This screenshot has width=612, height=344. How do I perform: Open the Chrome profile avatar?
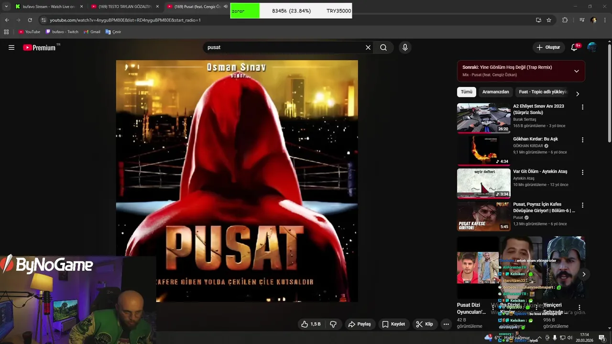[593, 20]
